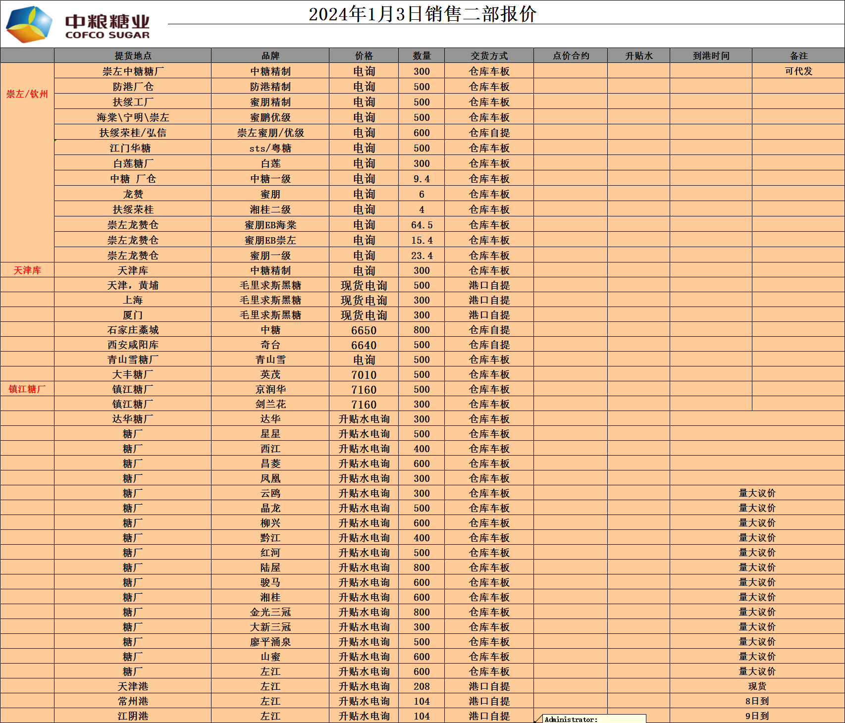Select the 品牌 column header
Viewport: 845px width, 723px height.
[x=270, y=56]
